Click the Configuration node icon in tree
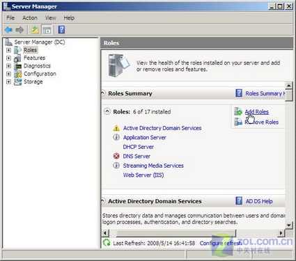Image resolution: width=296 pixels, height=261 pixels. pyautogui.click(x=17, y=74)
